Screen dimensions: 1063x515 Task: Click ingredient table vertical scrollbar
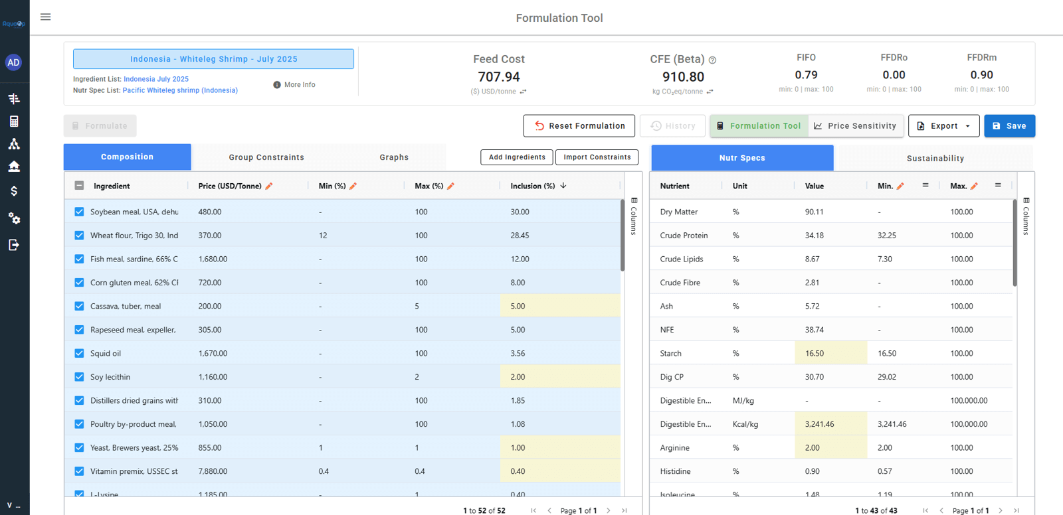(x=623, y=235)
